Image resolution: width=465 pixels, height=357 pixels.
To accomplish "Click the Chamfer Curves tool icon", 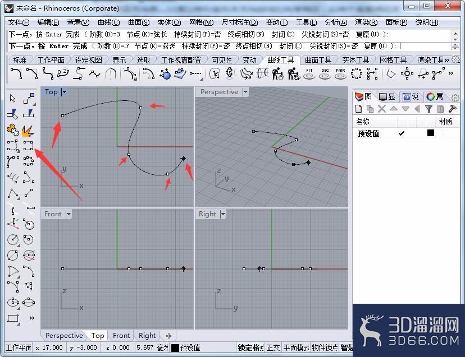I will click(32, 73).
